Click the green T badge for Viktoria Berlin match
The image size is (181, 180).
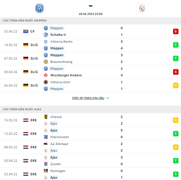[x=175, y=45]
